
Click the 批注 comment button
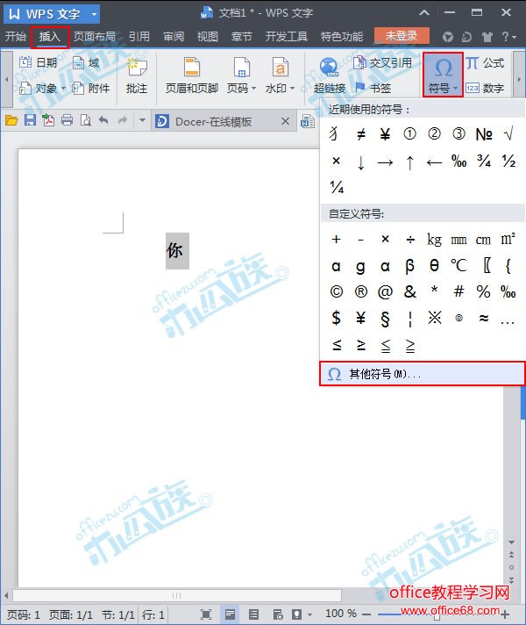[137, 75]
